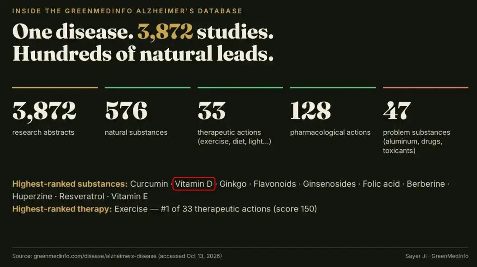Select the large "33" statistic number

[x=212, y=110]
